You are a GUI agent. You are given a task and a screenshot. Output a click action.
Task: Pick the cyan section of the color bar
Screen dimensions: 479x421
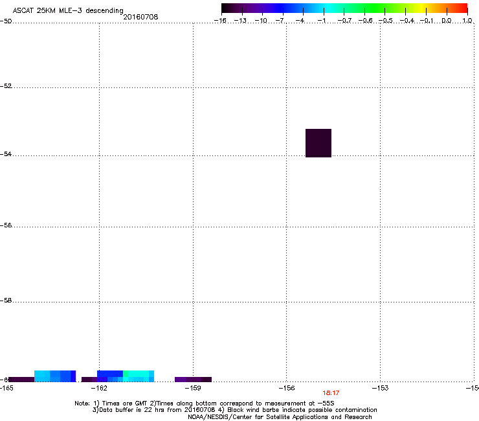coord(328,8)
